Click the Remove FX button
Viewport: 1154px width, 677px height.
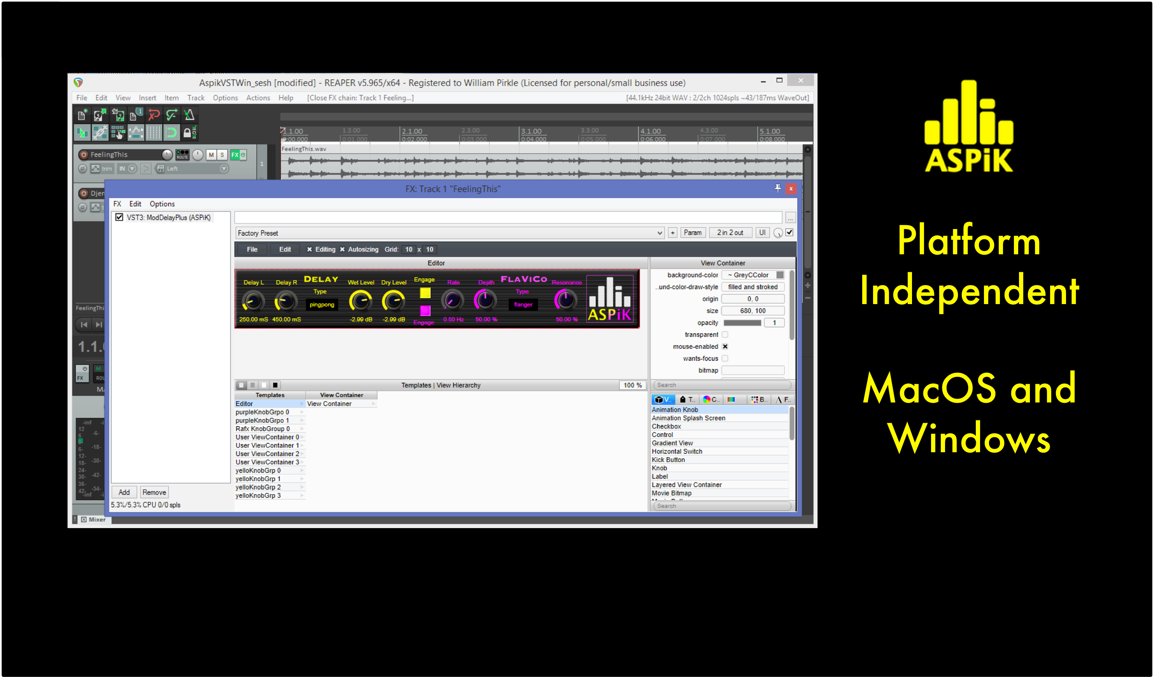coord(154,492)
